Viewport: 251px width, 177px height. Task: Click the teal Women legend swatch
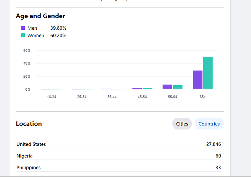[23, 36]
